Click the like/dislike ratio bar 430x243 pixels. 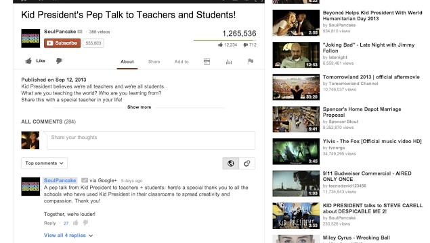pyautogui.click(x=225, y=40)
